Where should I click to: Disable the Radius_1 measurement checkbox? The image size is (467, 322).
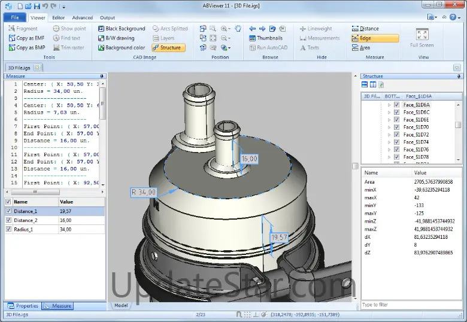(x=8, y=229)
